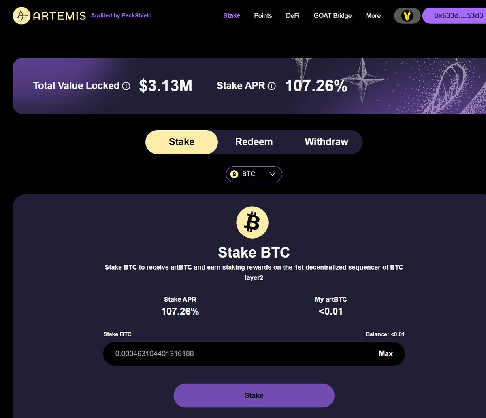Open the yellow network selector icon
The height and width of the screenshot is (418, 486).
pyautogui.click(x=407, y=16)
